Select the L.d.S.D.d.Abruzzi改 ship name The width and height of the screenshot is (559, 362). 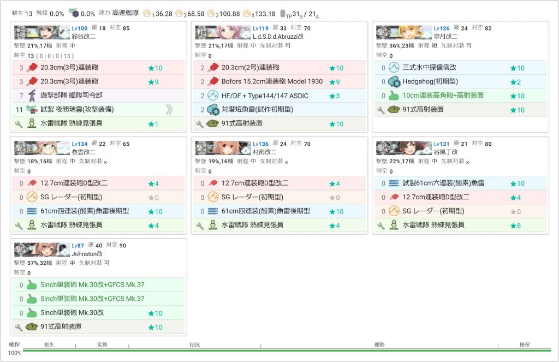click(278, 37)
